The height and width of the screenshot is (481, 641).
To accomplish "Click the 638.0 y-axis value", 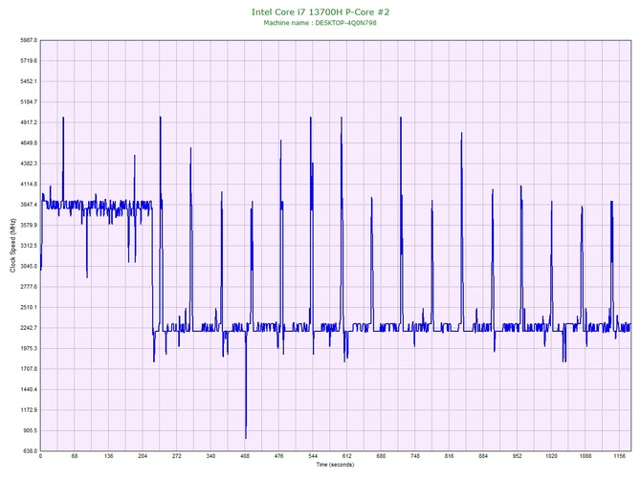I will 30,451.
